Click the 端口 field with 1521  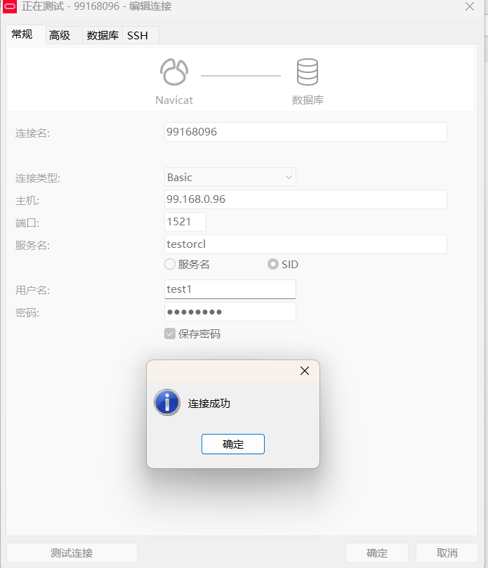point(185,222)
